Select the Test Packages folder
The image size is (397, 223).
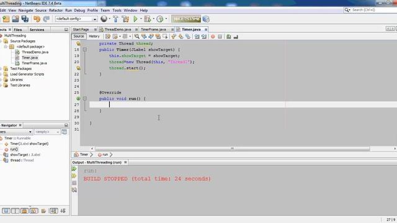pos(20,69)
